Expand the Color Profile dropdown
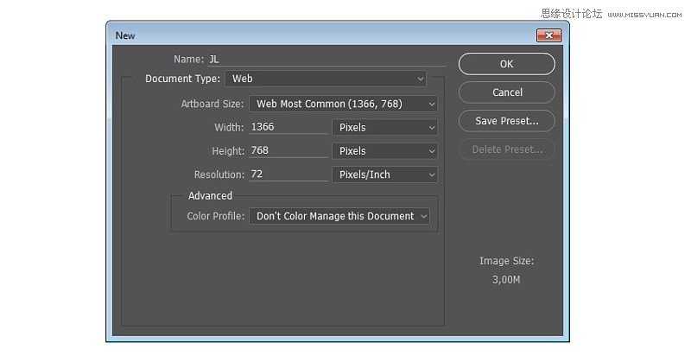Image resolution: width=691 pixels, height=362 pixels. point(339,216)
